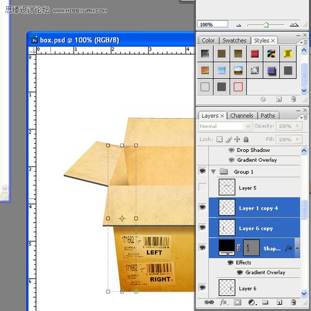
Task: Create new adjustment layer icon
Action: click(252, 302)
